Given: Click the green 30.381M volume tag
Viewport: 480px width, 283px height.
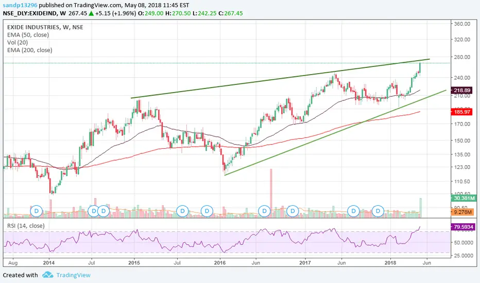Looking at the screenshot, I should point(464,198).
